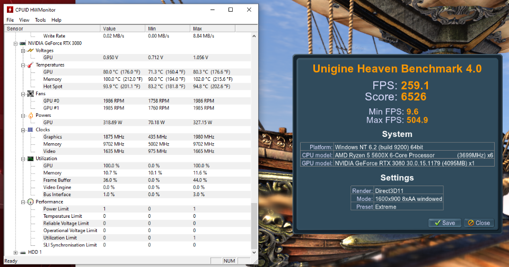Screen dimensions: 509x267
Task: Click the scrollbar up arrow in HWMonitor
Action: [254, 36]
